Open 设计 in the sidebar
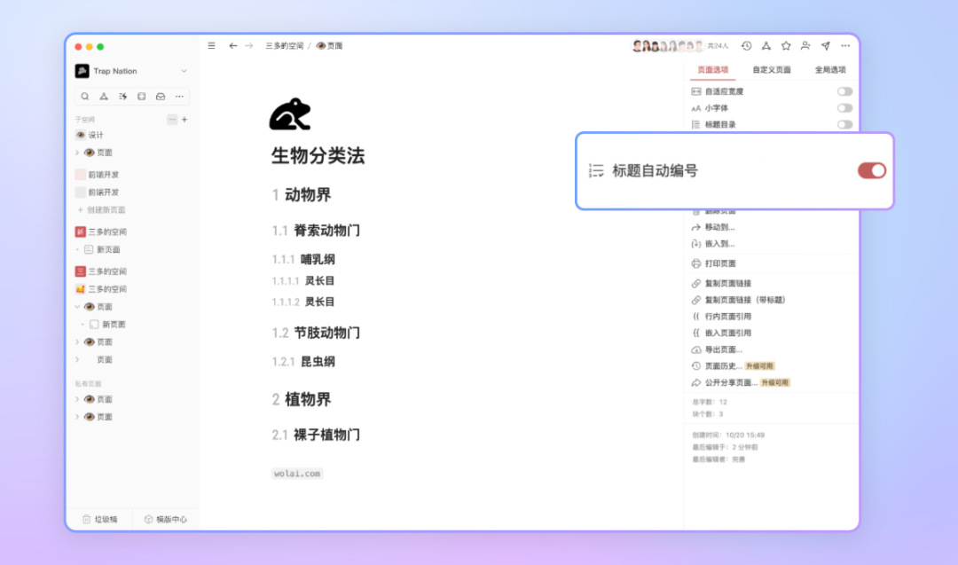 [96, 135]
